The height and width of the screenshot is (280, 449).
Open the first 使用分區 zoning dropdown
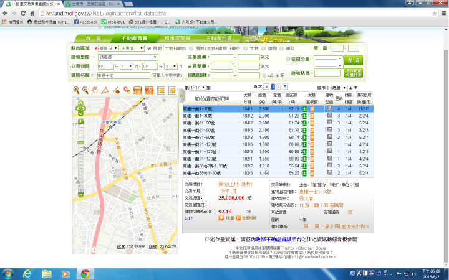click(328, 59)
